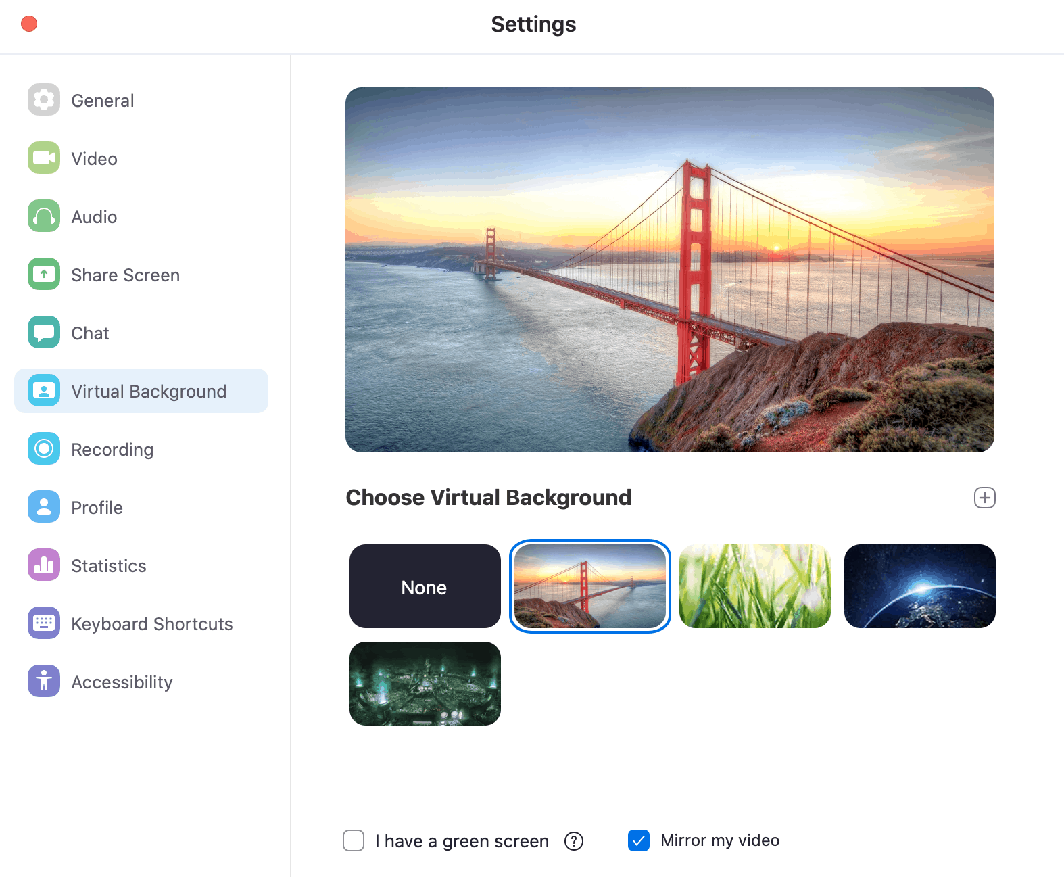Screen dimensions: 1064x877
Task: Click the Accessibility figure icon
Action: pyautogui.click(x=44, y=682)
